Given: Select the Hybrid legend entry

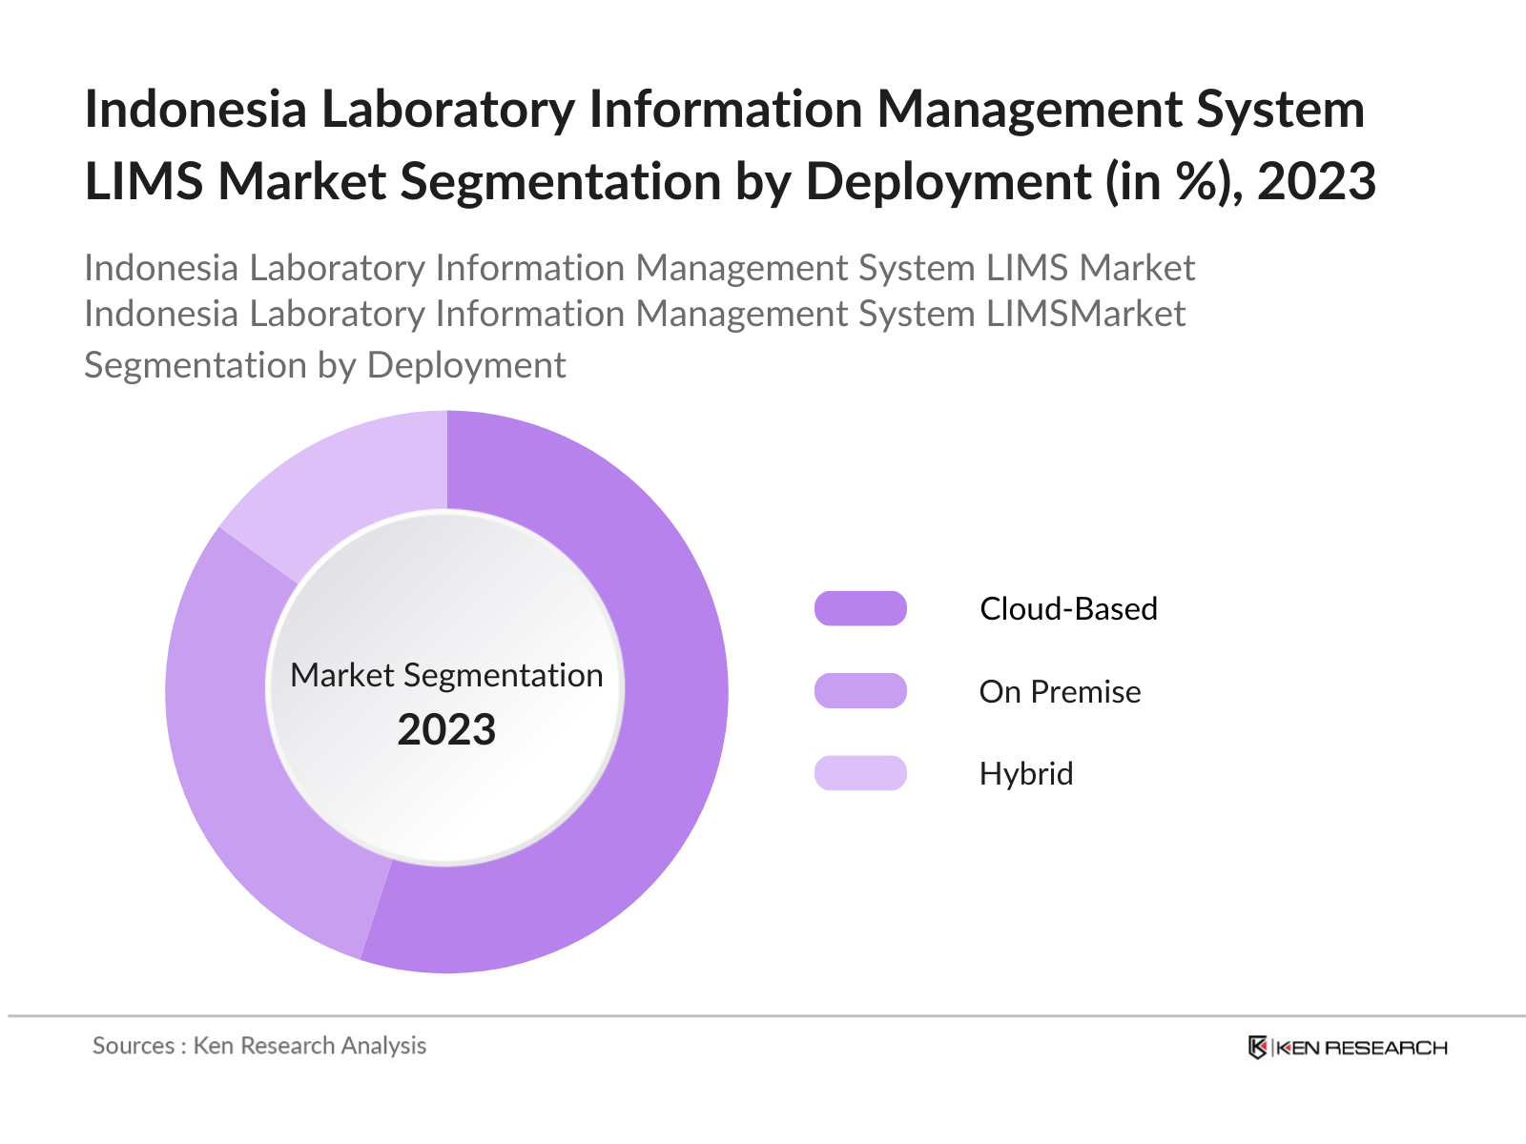Looking at the screenshot, I should click(x=1025, y=773).
